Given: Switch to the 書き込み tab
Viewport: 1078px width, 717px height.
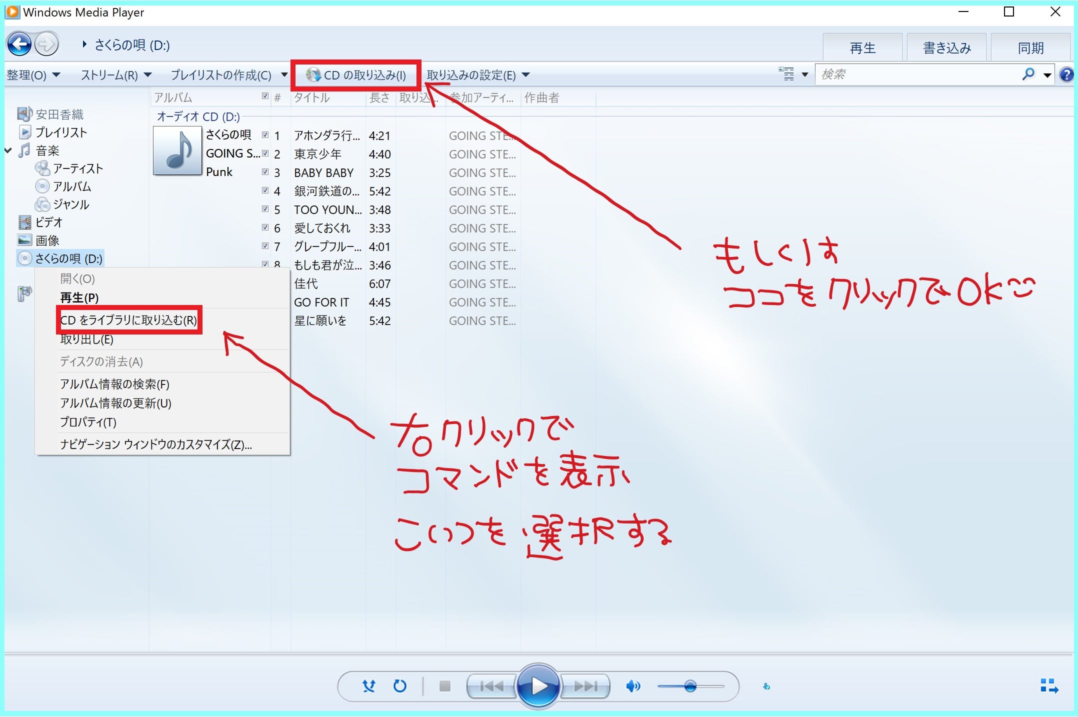Looking at the screenshot, I should [946, 47].
